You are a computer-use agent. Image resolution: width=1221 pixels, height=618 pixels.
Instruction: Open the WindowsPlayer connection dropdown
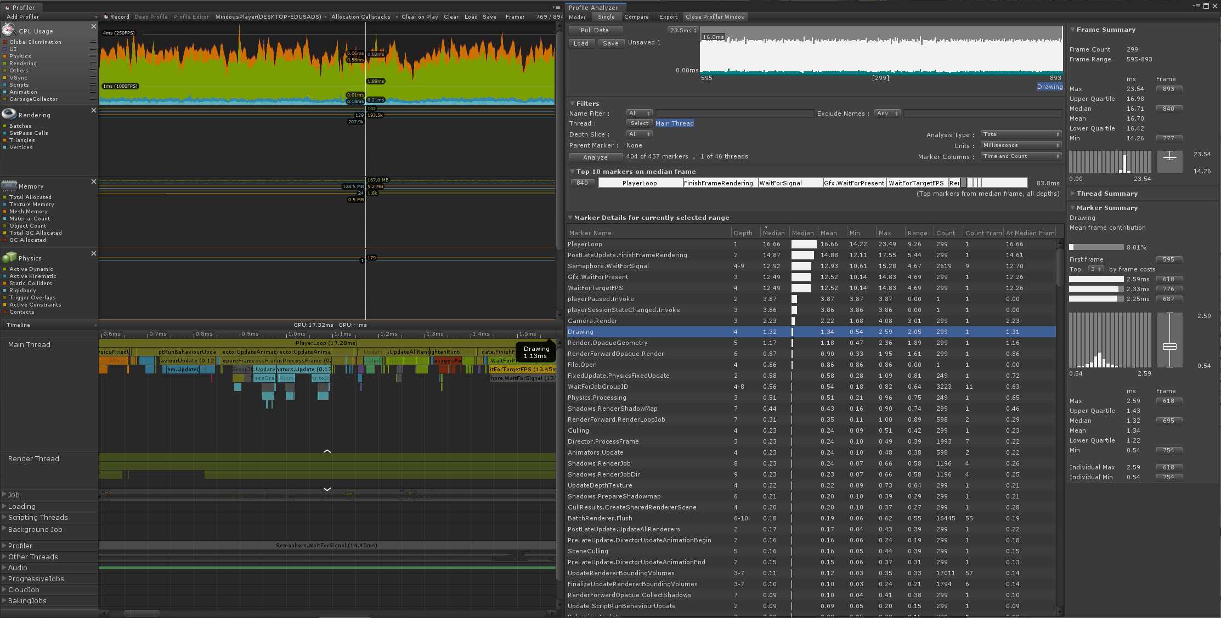[271, 16]
